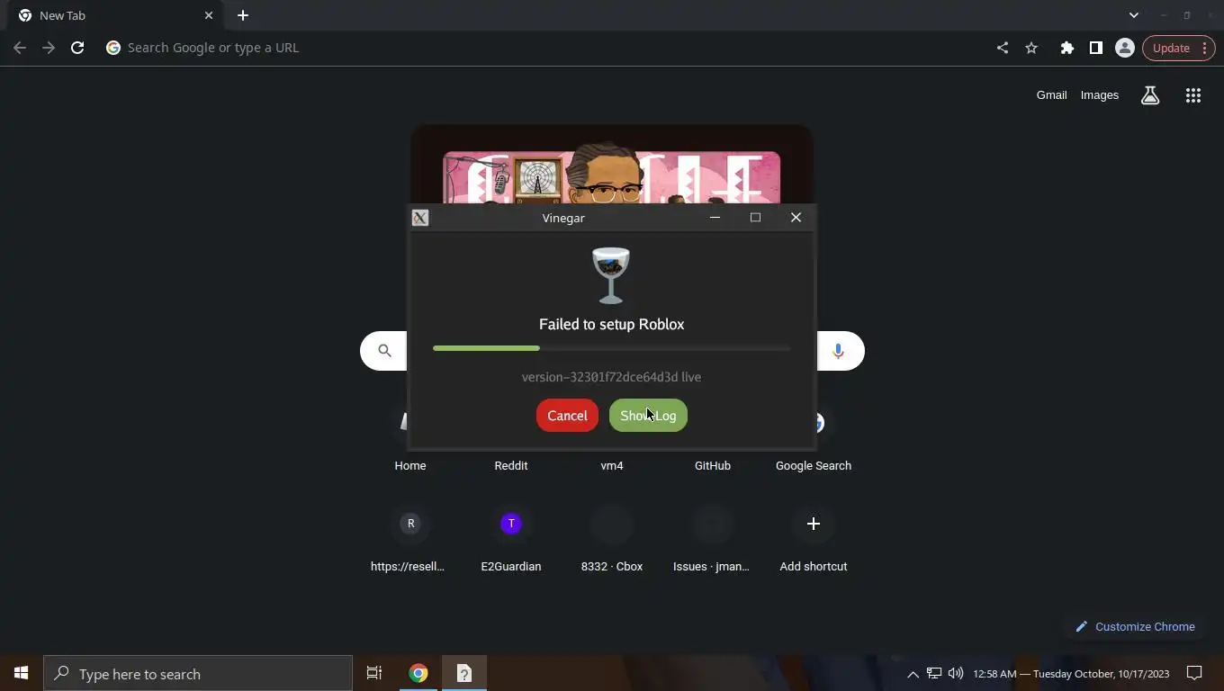Maximize the Vinegar window
This screenshot has height=691, width=1224.
pyautogui.click(x=755, y=218)
